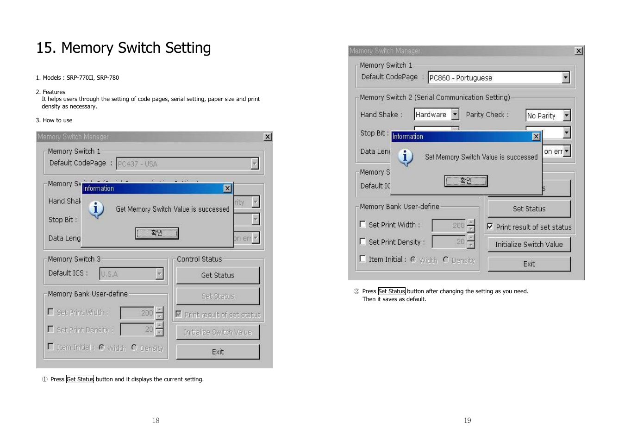625x442 pixels.
Task: Click print width field 200 in right window
Action: point(449,226)
